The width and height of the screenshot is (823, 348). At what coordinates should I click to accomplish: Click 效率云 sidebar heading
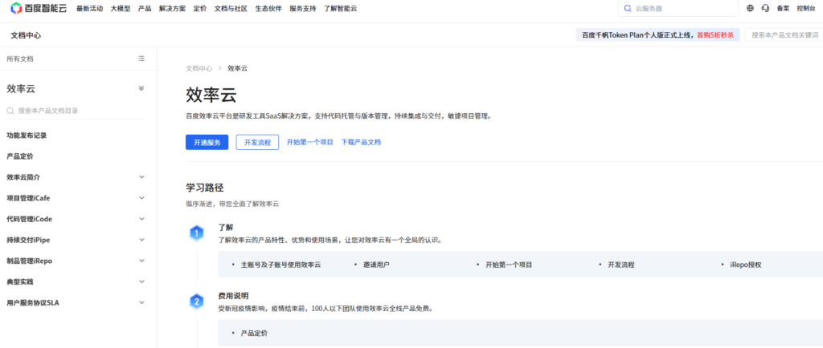pos(21,88)
